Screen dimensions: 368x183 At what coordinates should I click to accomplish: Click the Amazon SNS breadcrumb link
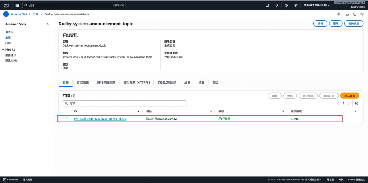(19, 14)
